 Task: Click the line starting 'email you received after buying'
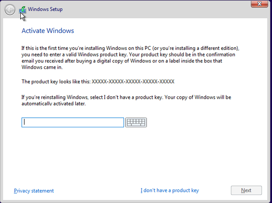coord(122,61)
